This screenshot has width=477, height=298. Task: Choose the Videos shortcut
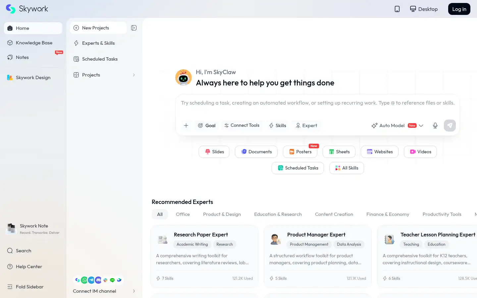point(420,152)
